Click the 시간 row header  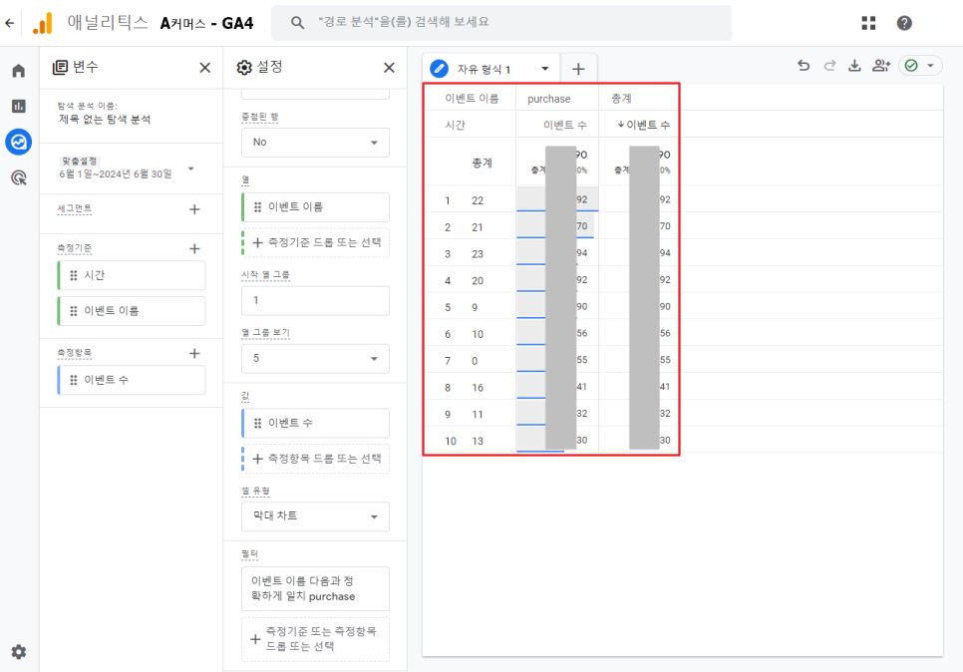point(456,126)
